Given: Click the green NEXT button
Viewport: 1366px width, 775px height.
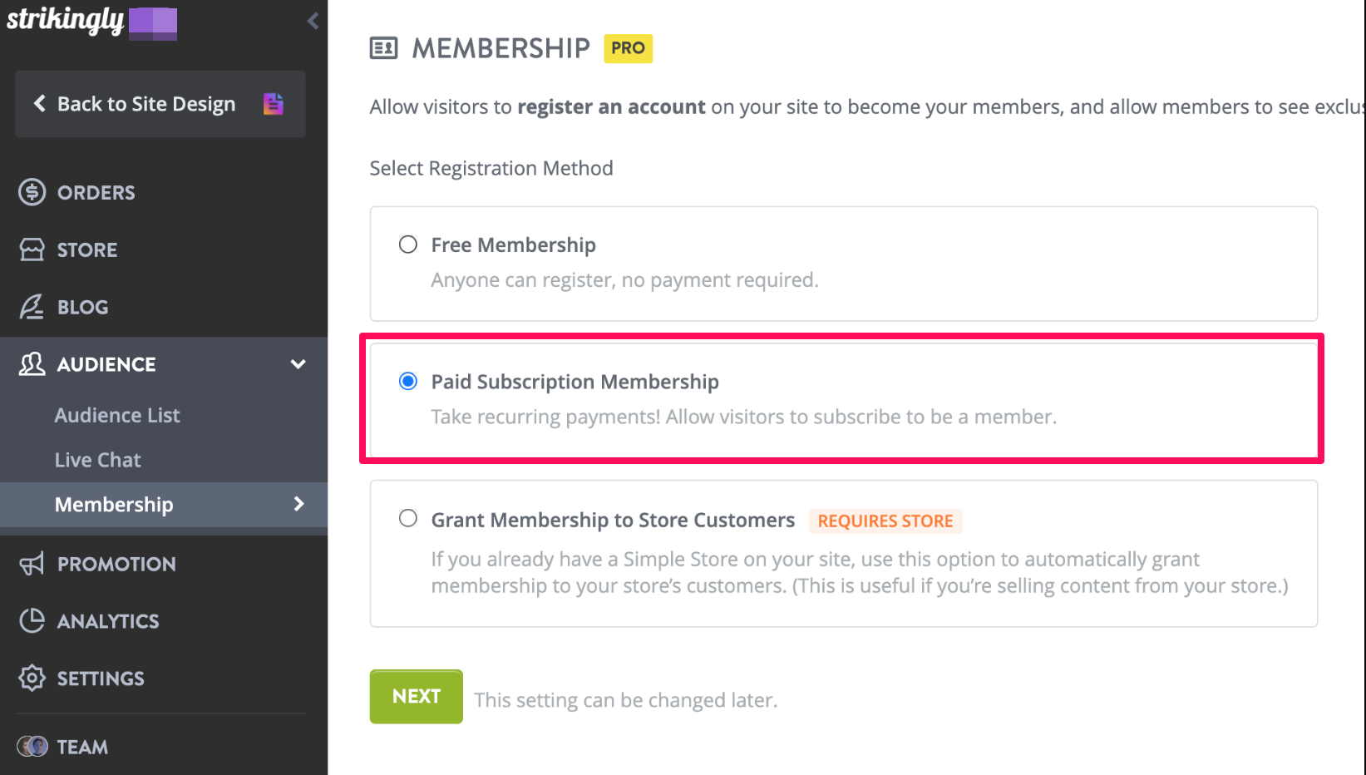Looking at the screenshot, I should [417, 697].
